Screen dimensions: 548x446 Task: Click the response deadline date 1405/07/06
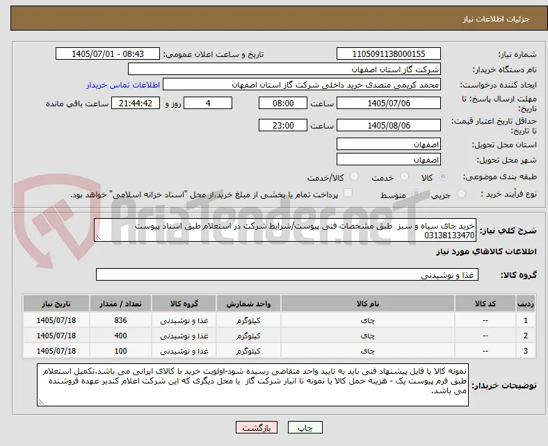[x=388, y=103]
